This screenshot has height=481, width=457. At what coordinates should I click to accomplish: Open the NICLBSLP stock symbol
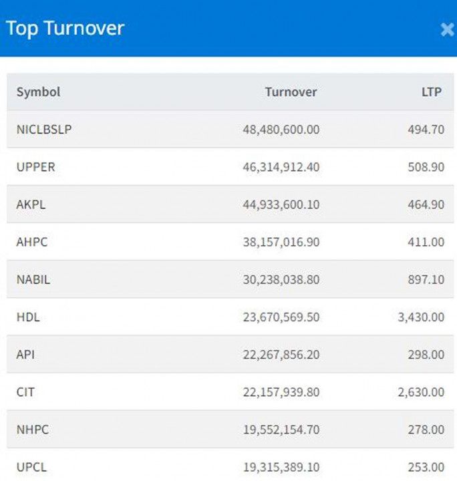pyautogui.click(x=44, y=130)
